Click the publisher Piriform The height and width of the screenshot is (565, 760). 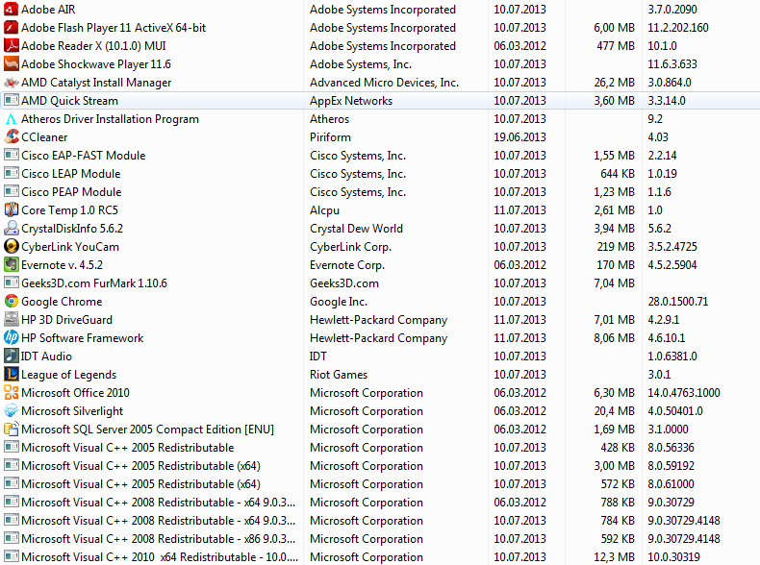330,137
